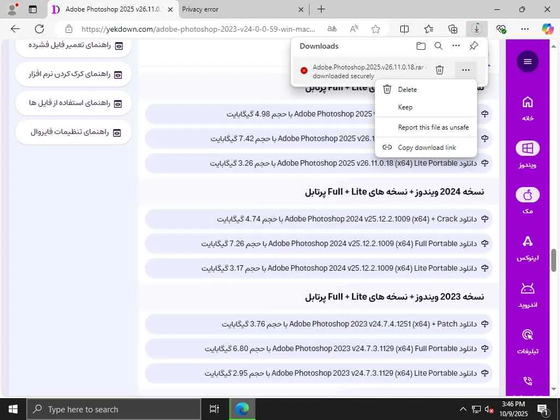Toggle the three-dot menu for the rar download
Image resolution: width=560 pixels, height=420 pixels.
point(466,70)
